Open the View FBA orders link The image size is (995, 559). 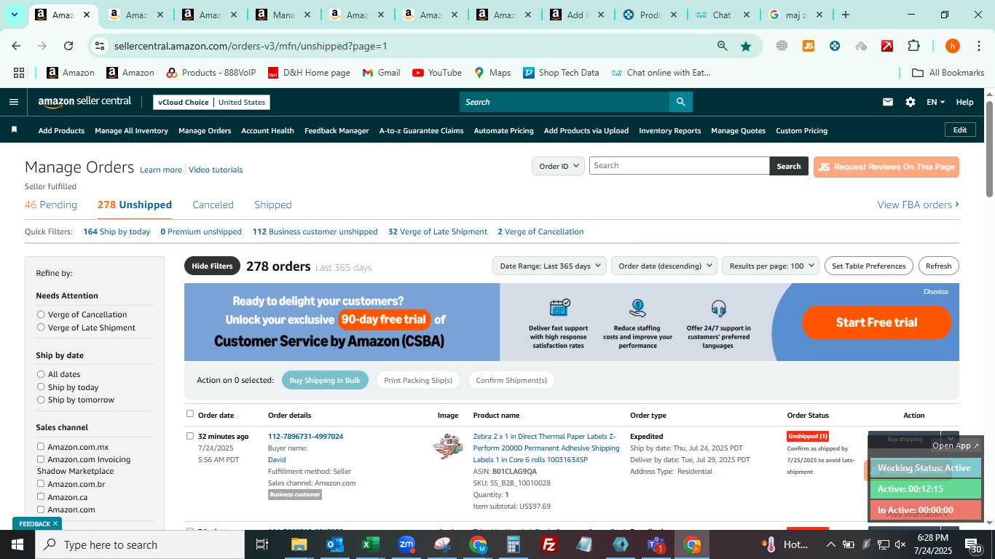[918, 205]
